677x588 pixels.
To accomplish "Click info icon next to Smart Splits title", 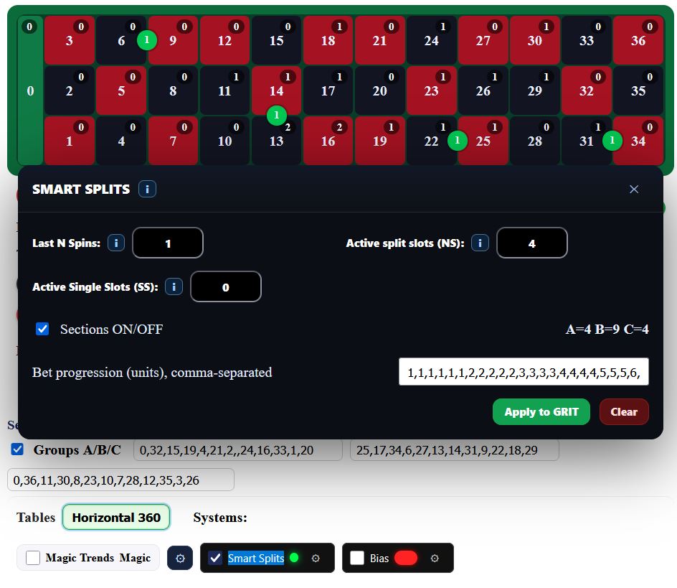I will click(x=147, y=189).
